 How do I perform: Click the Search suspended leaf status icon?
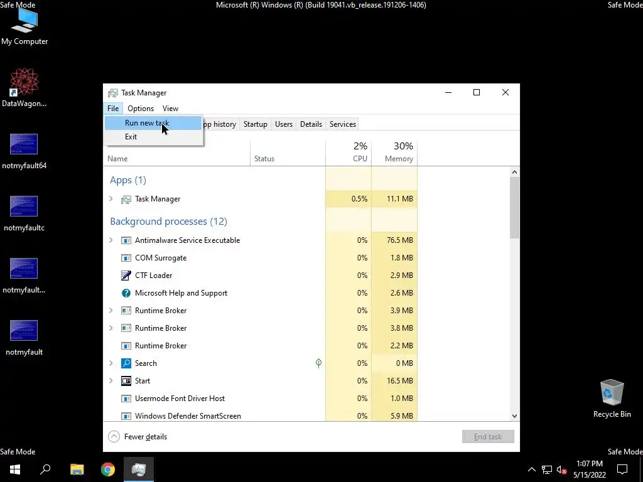tap(318, 363)
